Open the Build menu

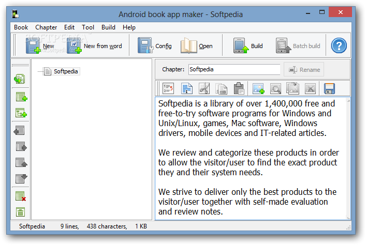click(108, 27)
